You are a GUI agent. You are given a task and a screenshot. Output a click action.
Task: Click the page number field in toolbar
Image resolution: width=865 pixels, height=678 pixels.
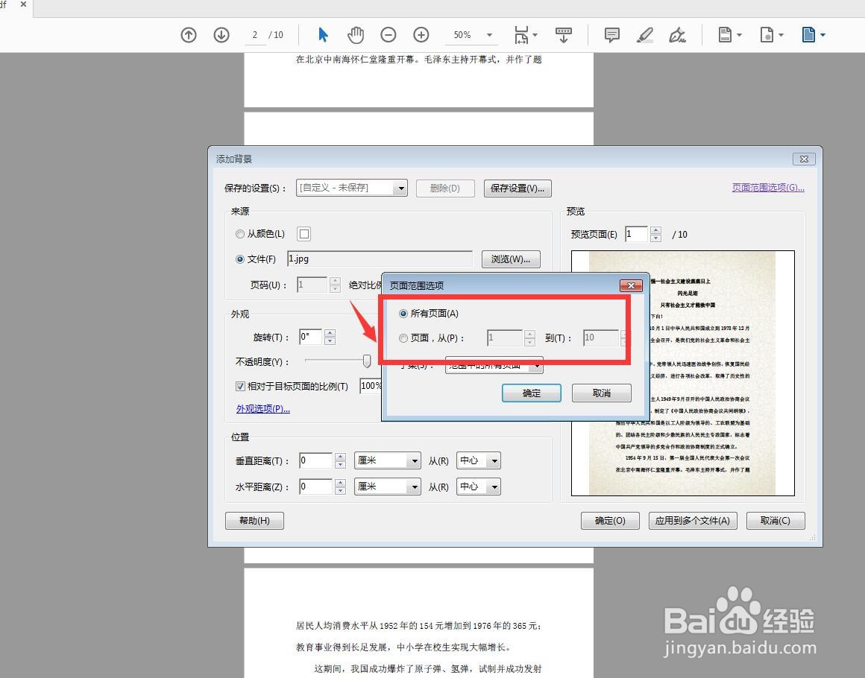pyautogui.click(x=255, y=35)
